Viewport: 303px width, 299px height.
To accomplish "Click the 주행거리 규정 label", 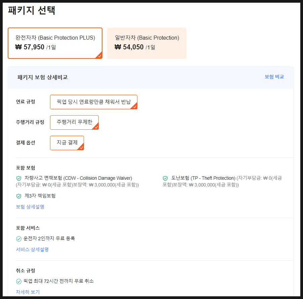I will (x=30, y=122).
